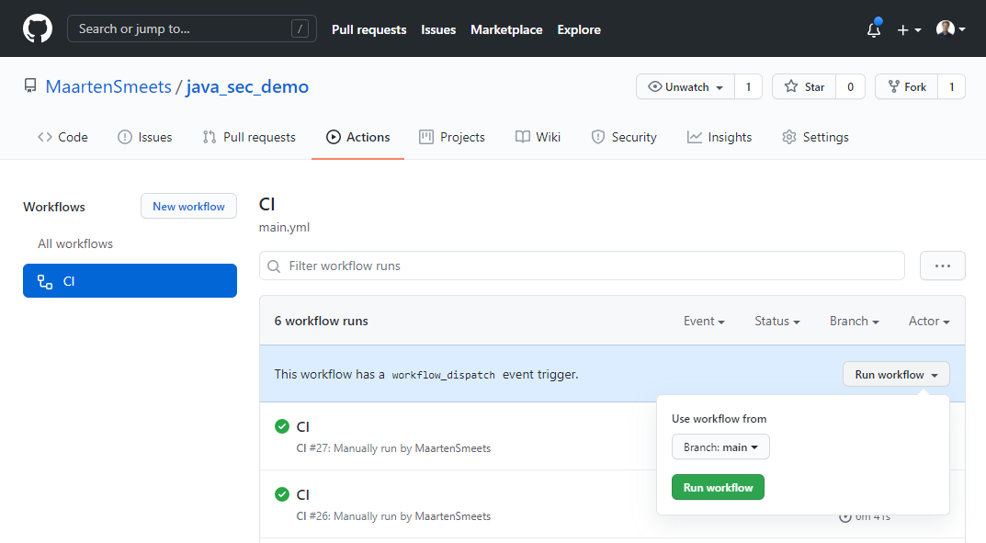Open the user avatar menu
Screen dimensions: 986x543
[x=950, y=29]
